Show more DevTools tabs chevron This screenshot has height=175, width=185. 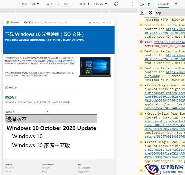coord(176,4)
